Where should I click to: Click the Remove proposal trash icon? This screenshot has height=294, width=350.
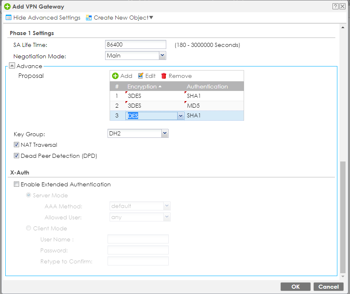(164, 76)
